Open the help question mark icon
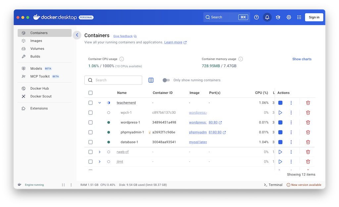 tap(256, 17)
